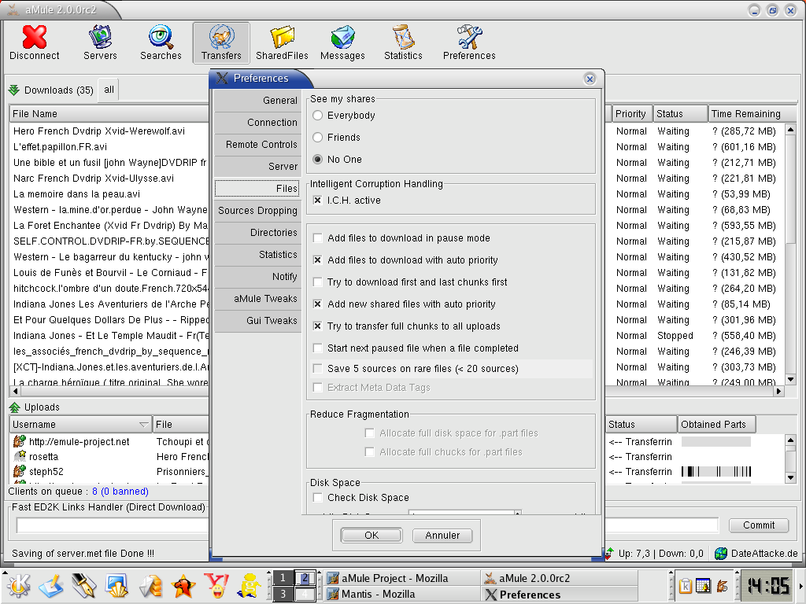Confirm preferences with the OK button
This screenshot has width=806, height=604.
coord(372,536)
